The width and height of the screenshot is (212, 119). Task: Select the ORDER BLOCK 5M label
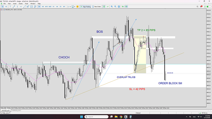pos(170,83)
